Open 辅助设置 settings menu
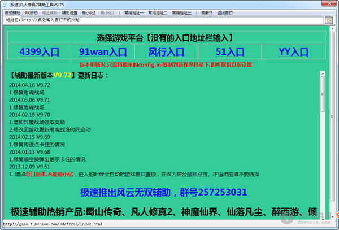The height and width of the screenshot is (230, 339). [x=69, y=13]
